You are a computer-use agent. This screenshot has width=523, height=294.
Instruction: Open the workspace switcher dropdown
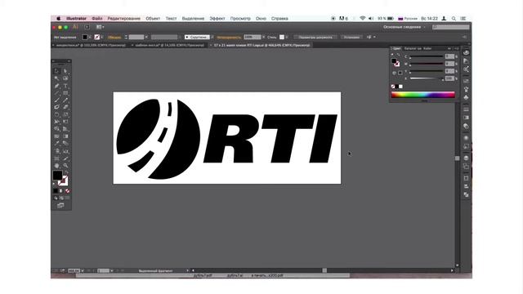[405, 27]
